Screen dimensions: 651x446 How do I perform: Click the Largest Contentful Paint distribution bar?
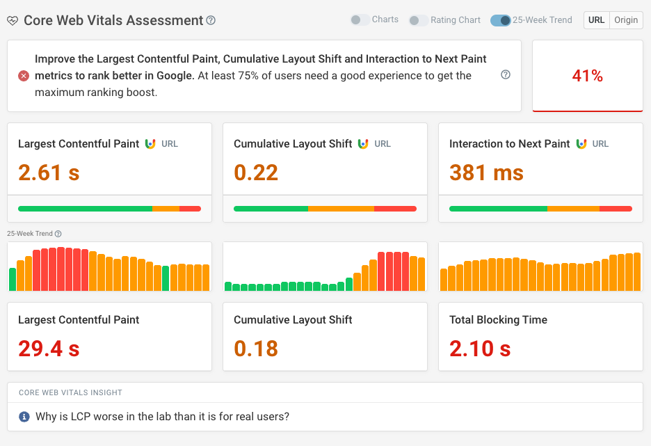[x=109, y=208]
